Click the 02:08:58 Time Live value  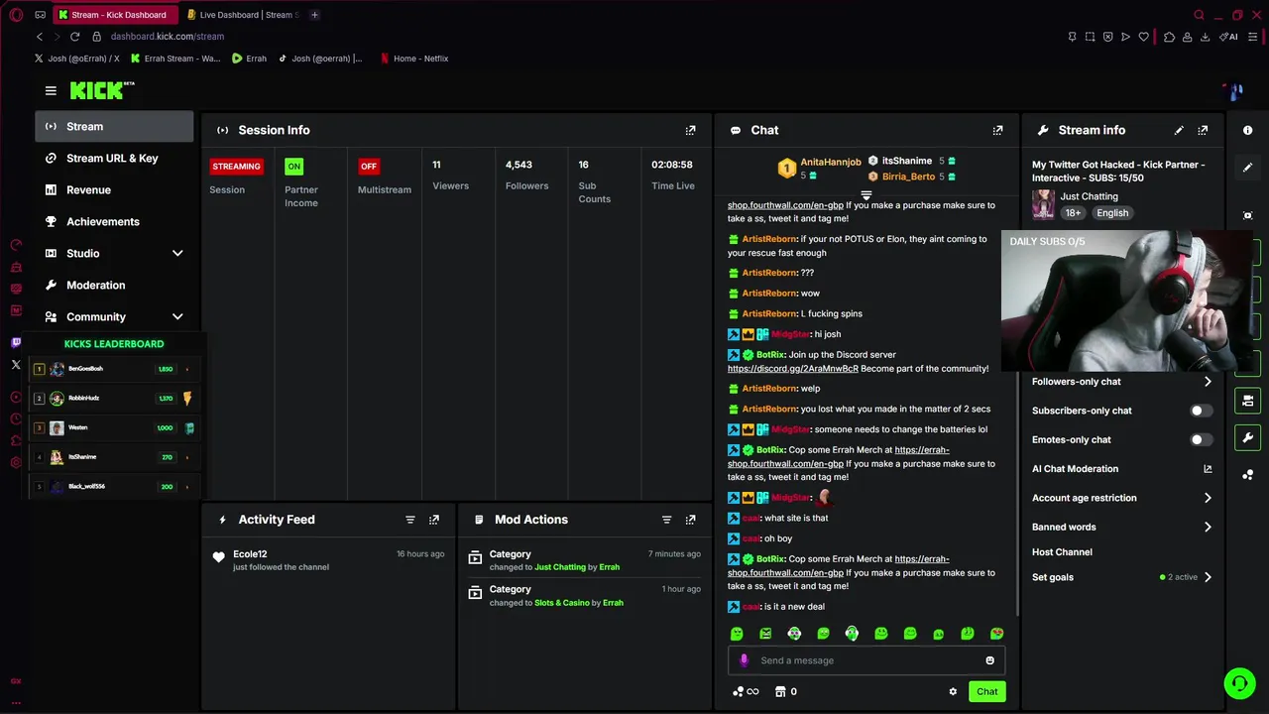point(672,165)
